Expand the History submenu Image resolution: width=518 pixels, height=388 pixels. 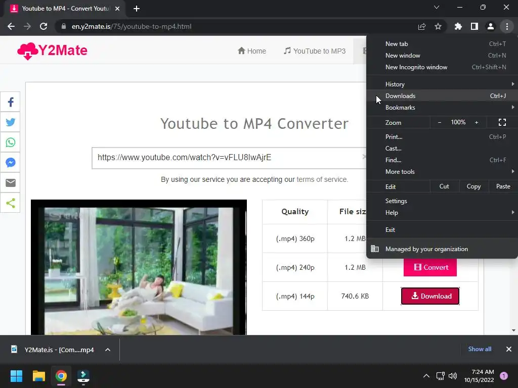(442, 84)
